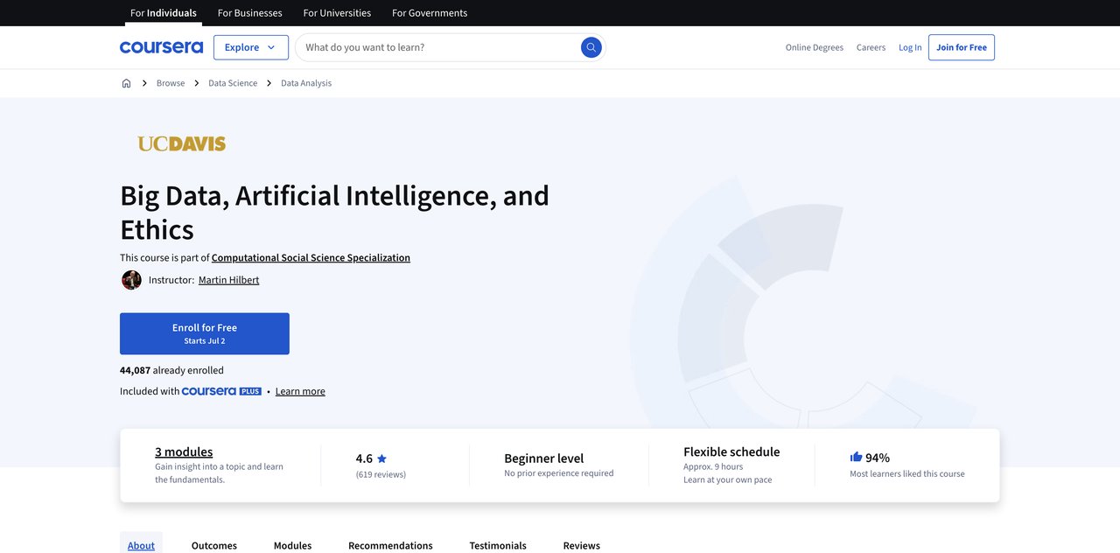Switch to the Reviews tab
The image size is (1120, 553).
point(582,545)
